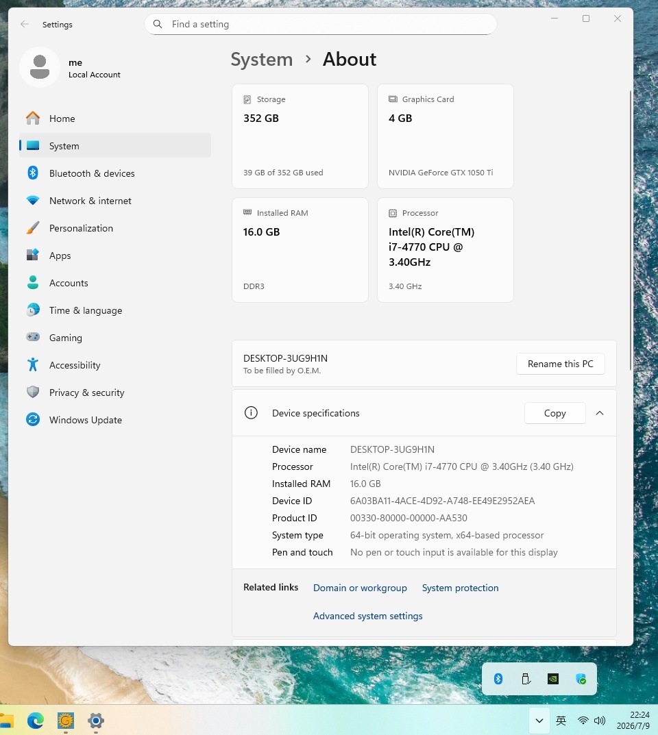Click the volume speaker icon in taskbar
Screen dimensions: 658x735
pos(599,721)
